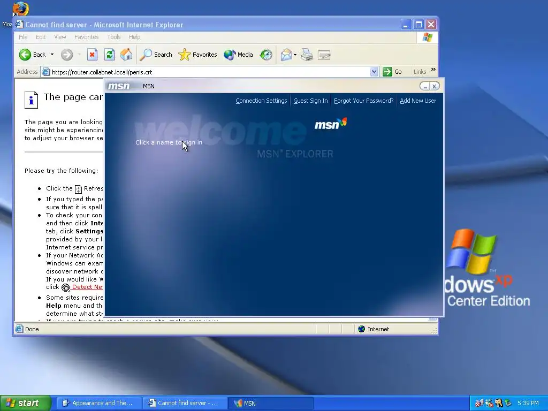Switch to Appearance and Themes taskbar button
This screenshot has height=411, width=548.
coord(99,403)
